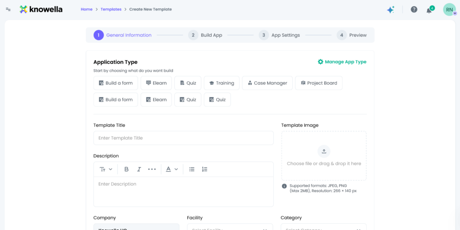The height and width of the screenshot is (230, 460).
Task: Insert a bulleted list
Action: coord(192,169)
